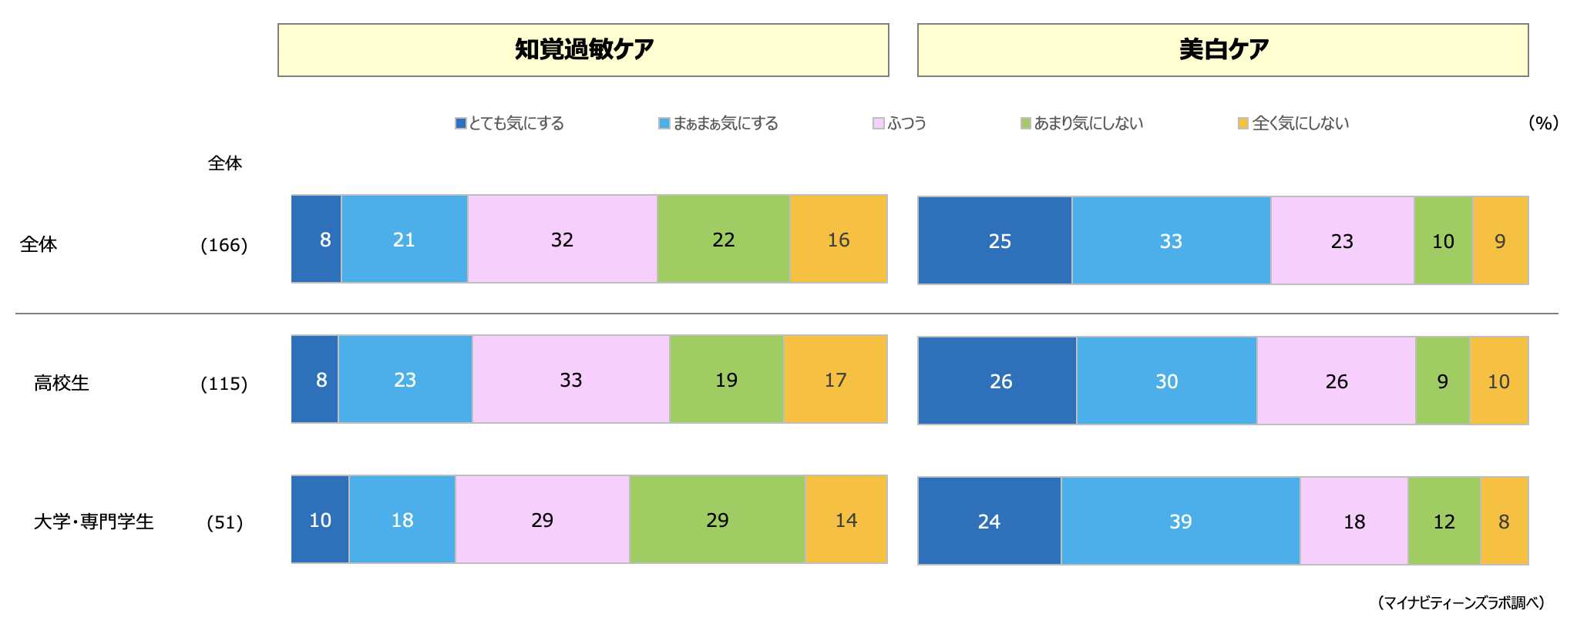Click the 30 light blue segment
Image resolution: width=1577 pixels, height=641 pixels.
click(x=1167, y=381)
